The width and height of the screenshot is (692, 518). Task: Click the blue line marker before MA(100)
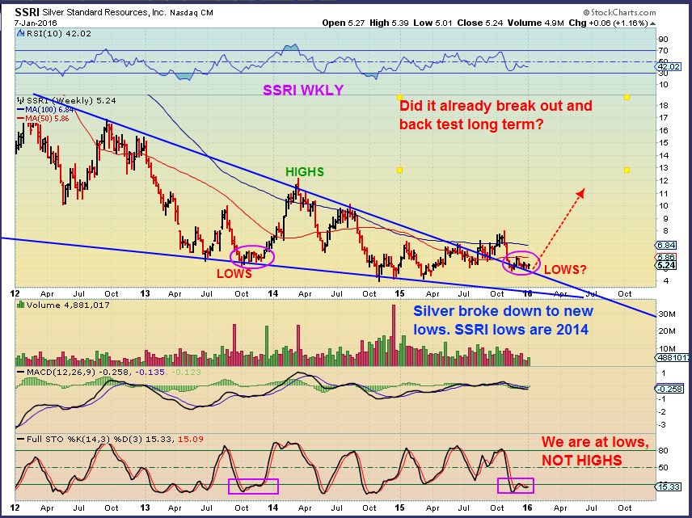pyautogui.click(x=20, y=110)
